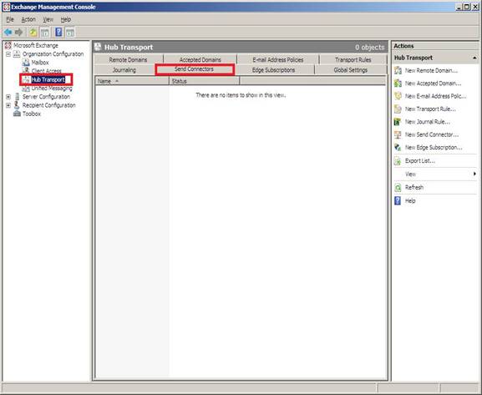
Task: Click the Mailbox node icon
Action: click(x=26, y=63)
